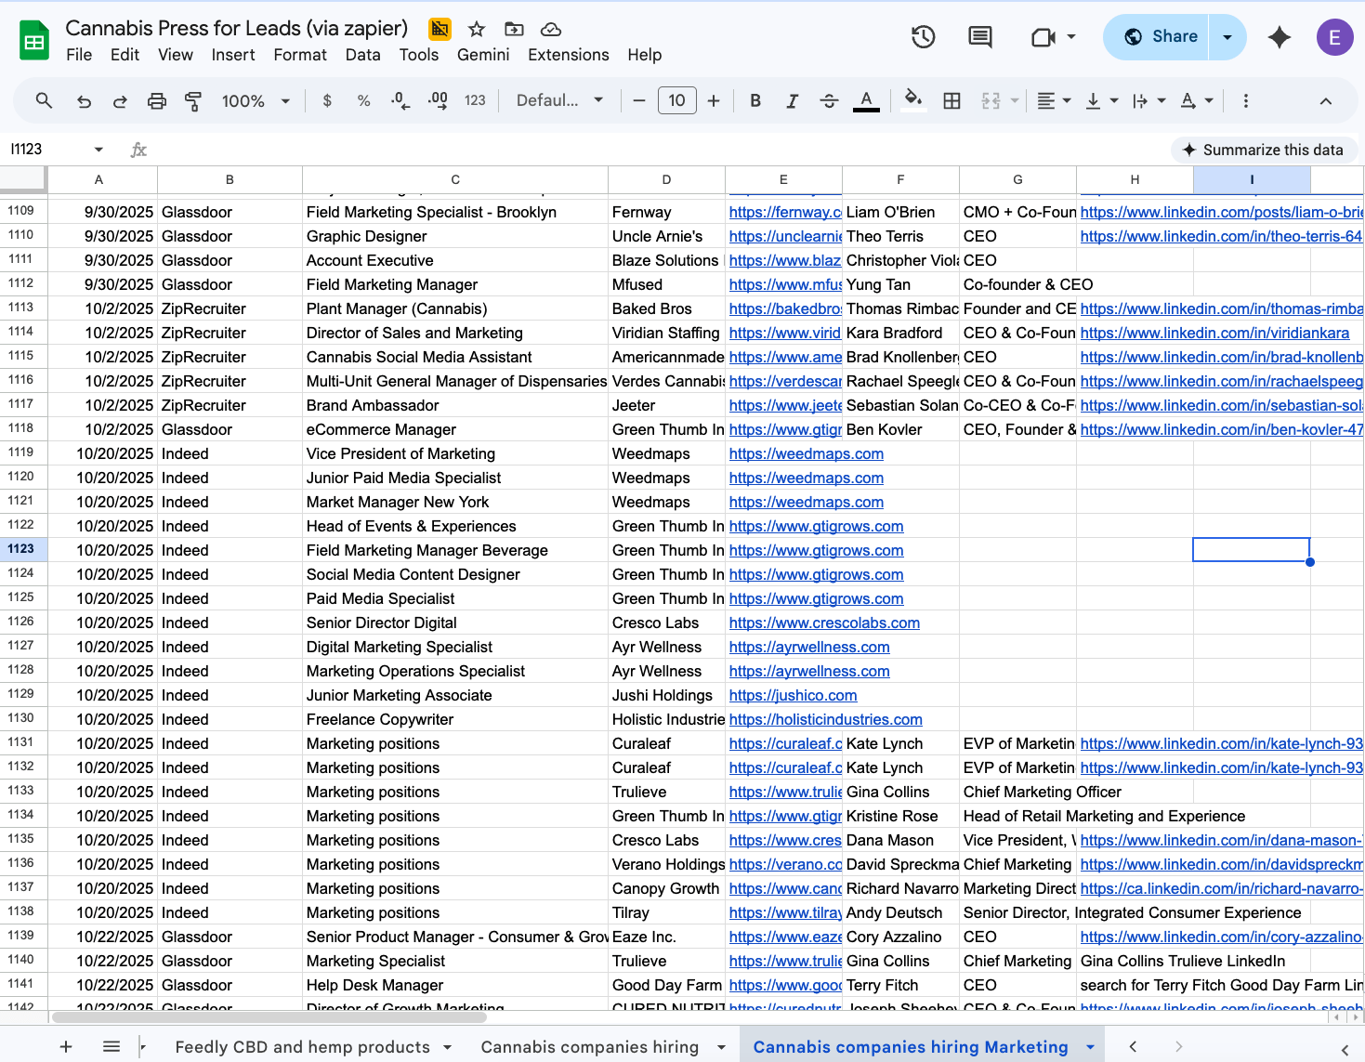Toggle italic formatting
The height and width of the screenshot is (1062, 1365).
[792, 100]
